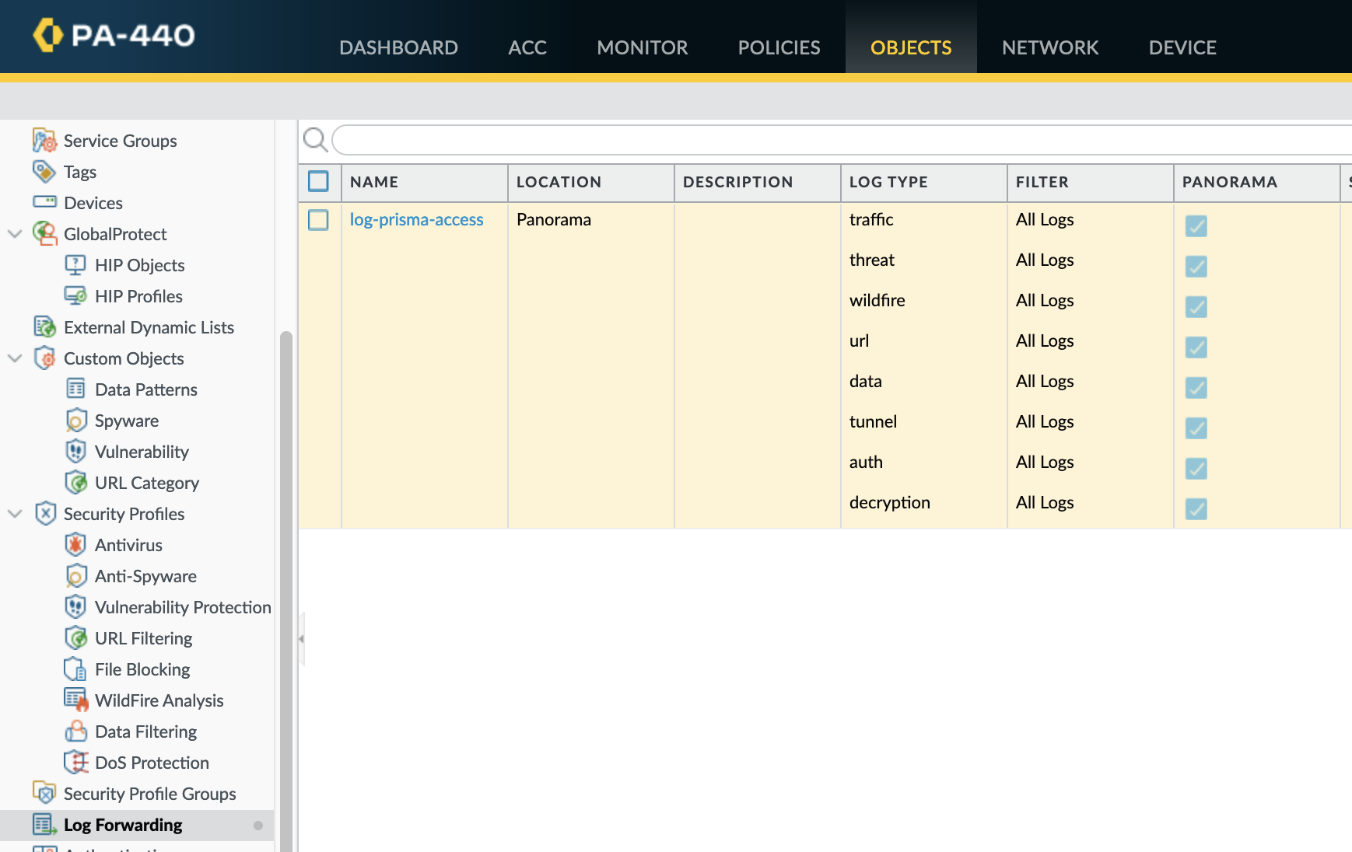Click the Service Groups icon in sidebar
Screen dimensions: 1352x852
[x=44, y=141]
